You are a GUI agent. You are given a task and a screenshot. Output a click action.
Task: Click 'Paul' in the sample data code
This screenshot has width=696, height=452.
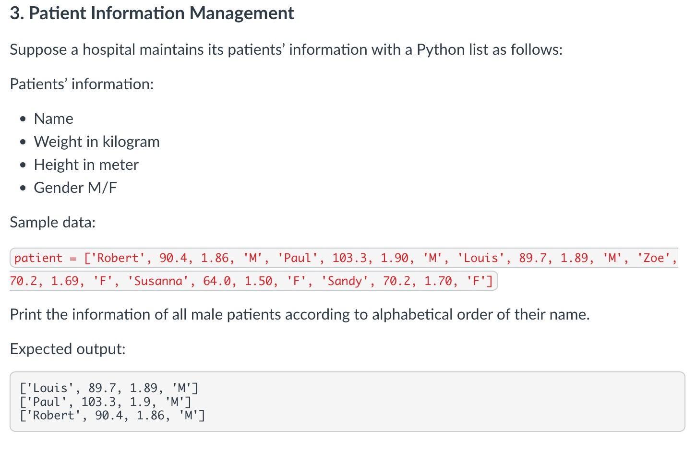(298, 258)
